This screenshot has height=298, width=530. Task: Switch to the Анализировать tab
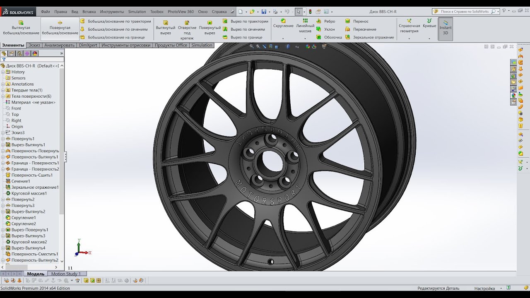pyautogui.click(x=60, y=45)
